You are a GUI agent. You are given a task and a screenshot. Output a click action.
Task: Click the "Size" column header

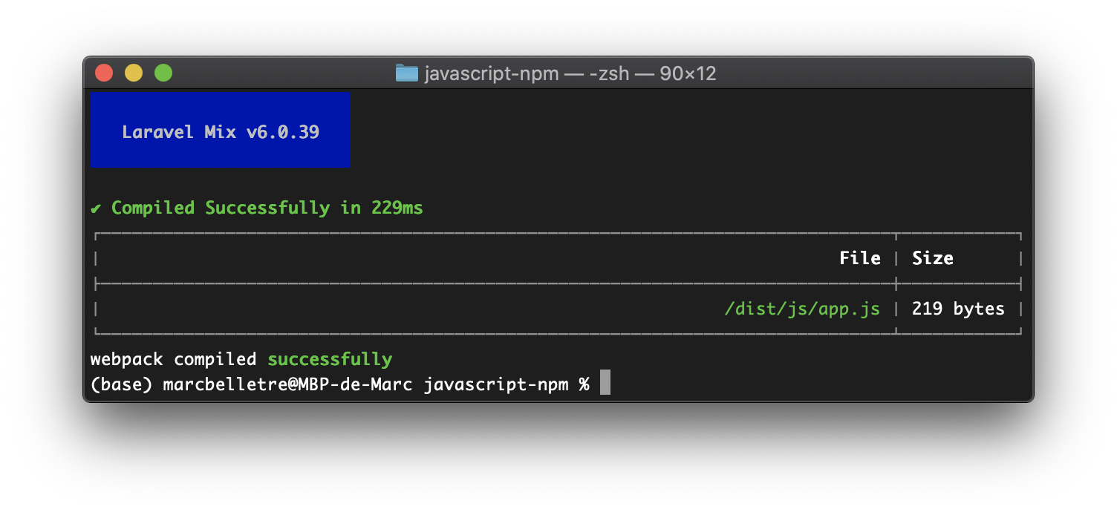click(x=933, y=258)
